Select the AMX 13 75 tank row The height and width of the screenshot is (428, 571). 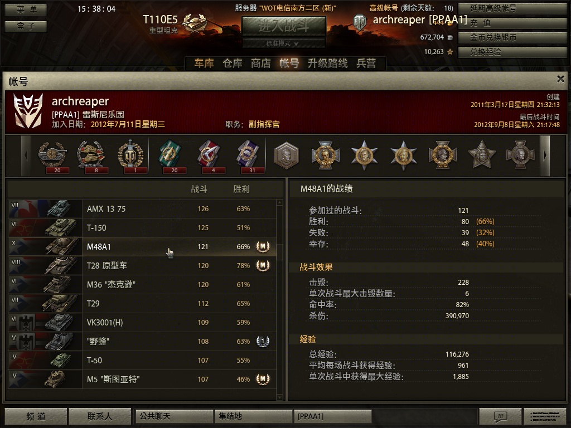(142, 209)
